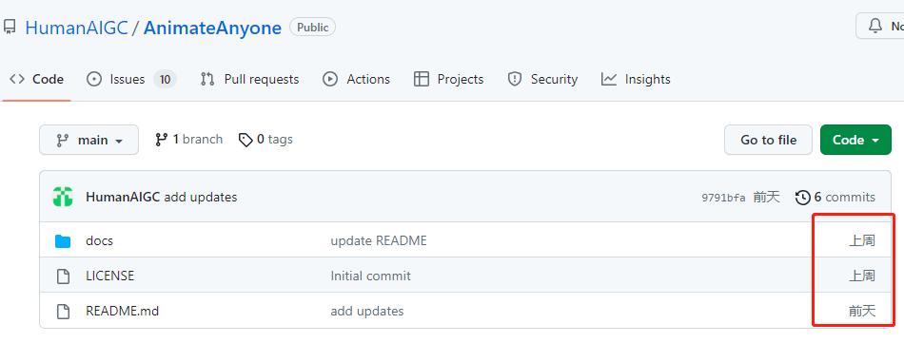Click the README.md file icon
This screenshot has width=904, height=343.
(63, 312)
